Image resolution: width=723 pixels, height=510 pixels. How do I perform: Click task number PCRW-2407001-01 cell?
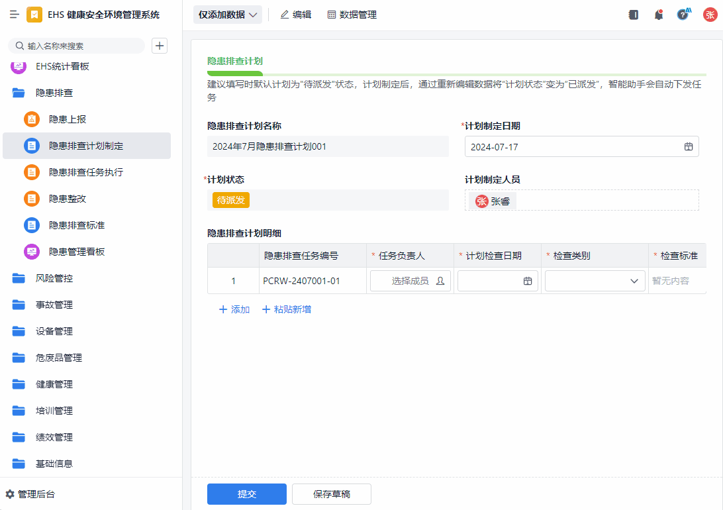[x=313, y=281]
